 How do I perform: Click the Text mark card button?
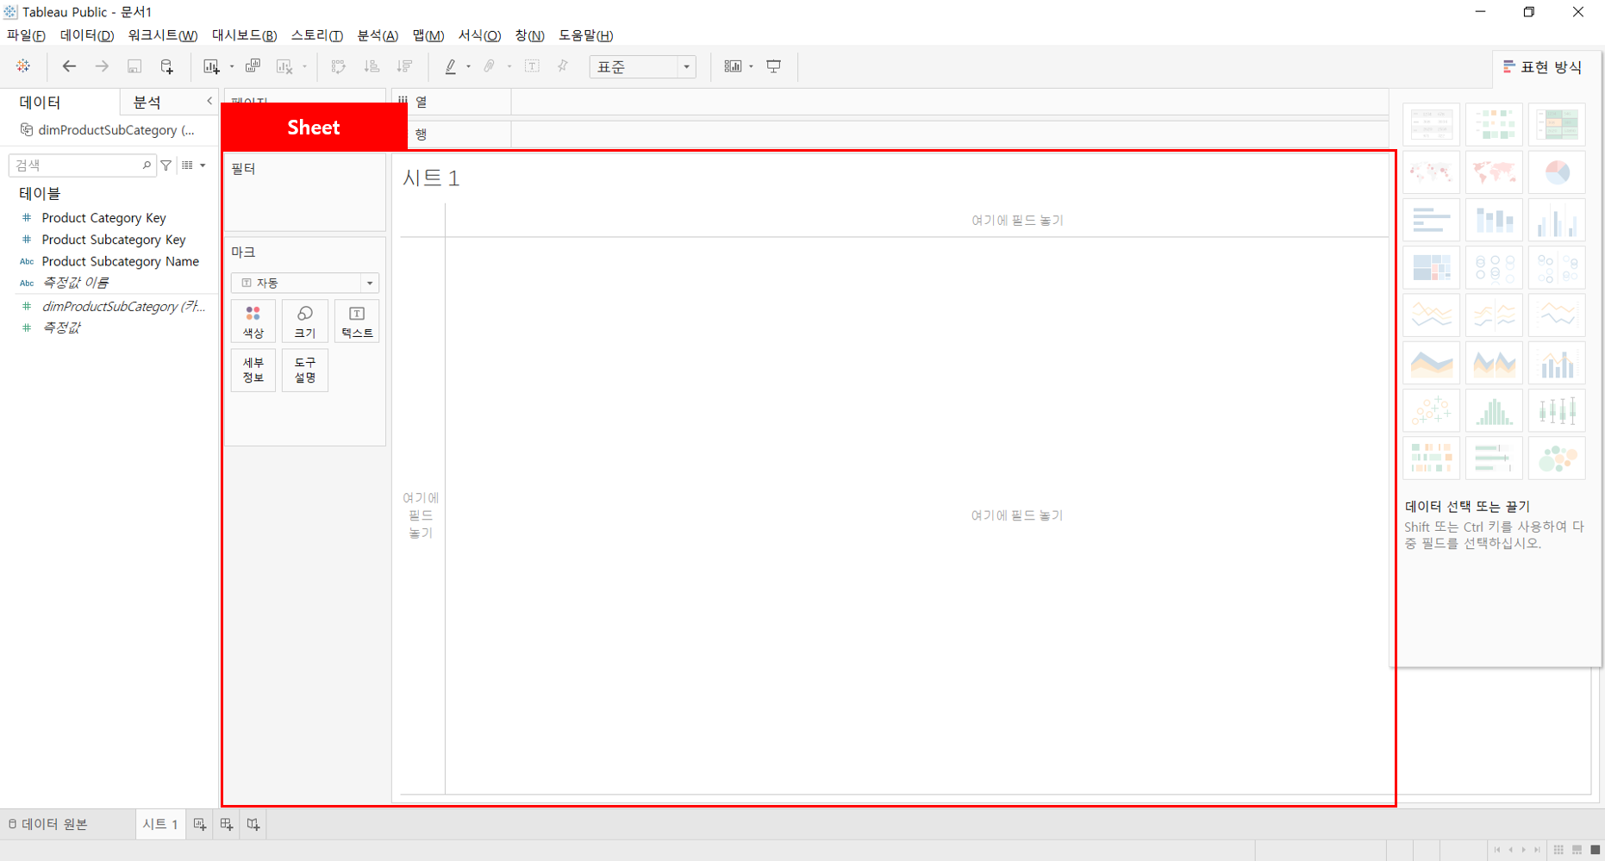357,321
